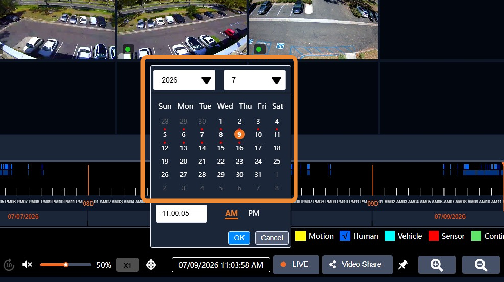
Task: Select July 21 in calendar
Action: [202, 161]
